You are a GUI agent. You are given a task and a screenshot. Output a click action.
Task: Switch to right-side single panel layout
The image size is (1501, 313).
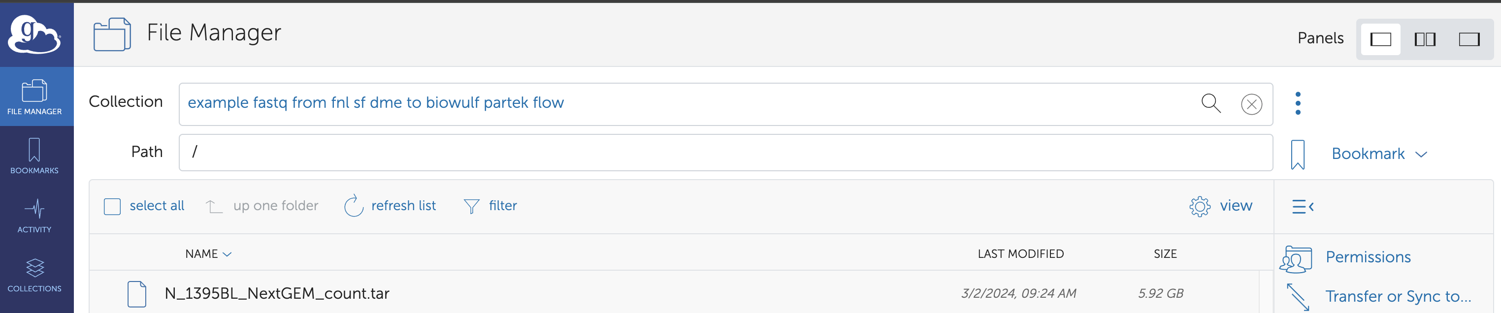pos(1469,39)
